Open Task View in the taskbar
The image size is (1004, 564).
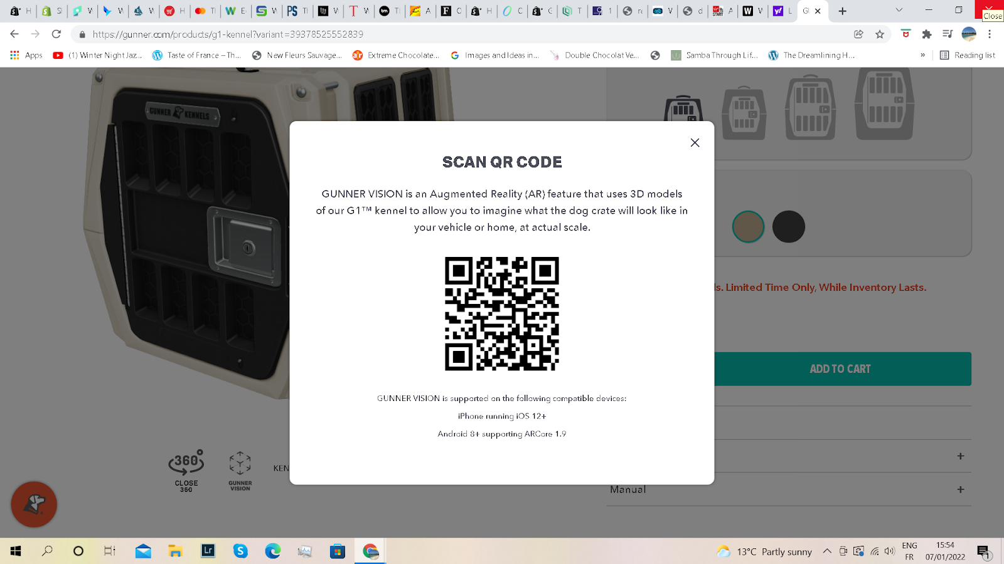tap(109, 551)
